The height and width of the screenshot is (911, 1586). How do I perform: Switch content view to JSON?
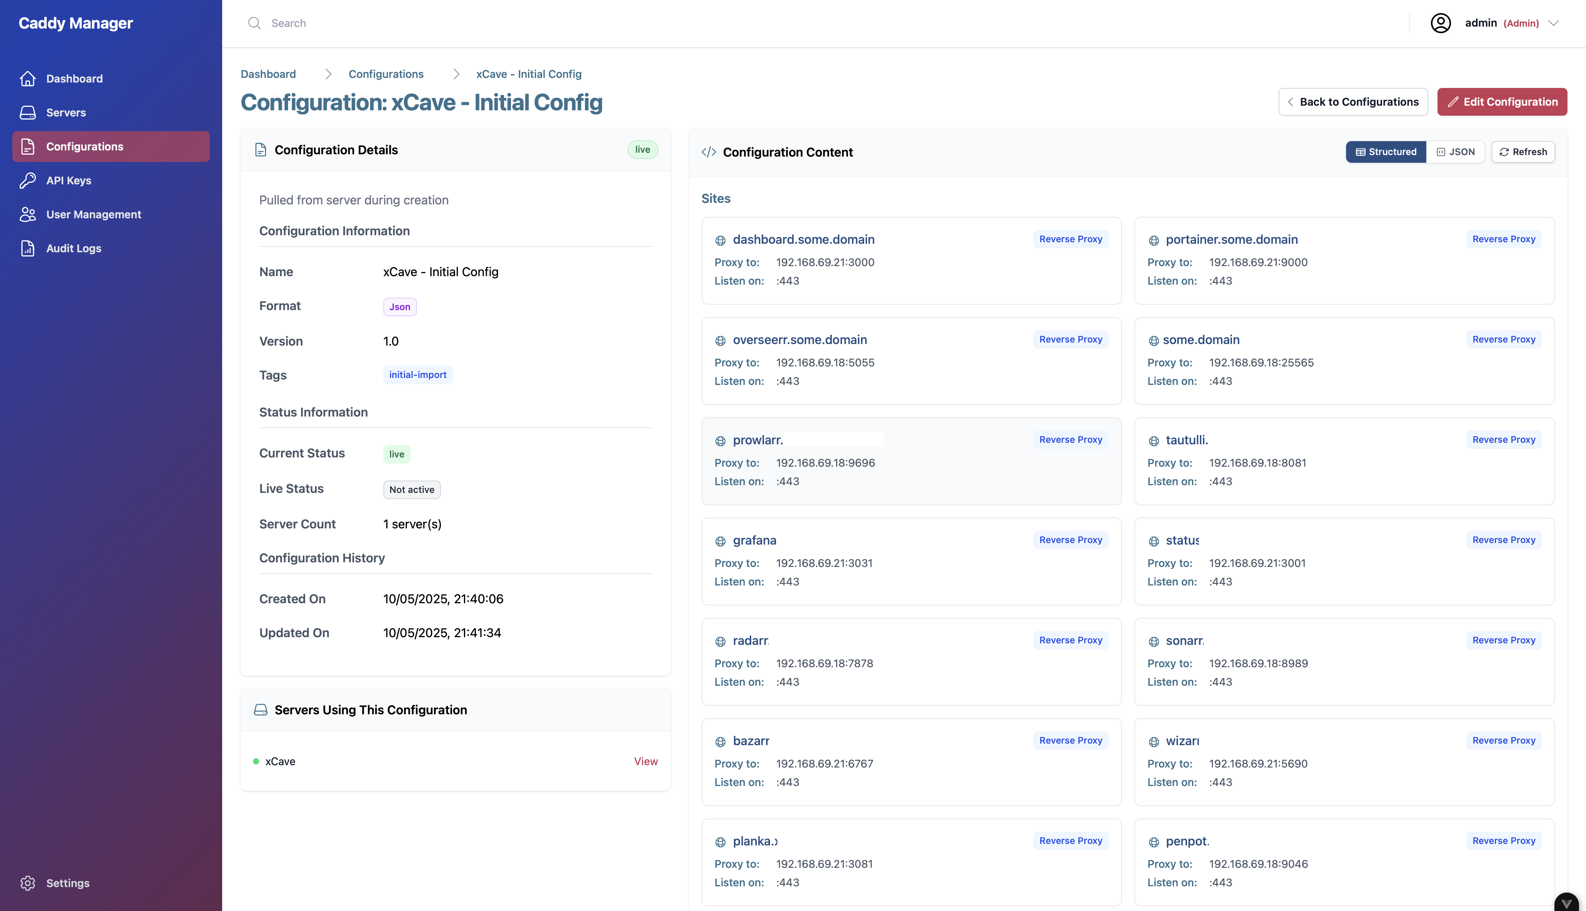[x=1455, y=152]
